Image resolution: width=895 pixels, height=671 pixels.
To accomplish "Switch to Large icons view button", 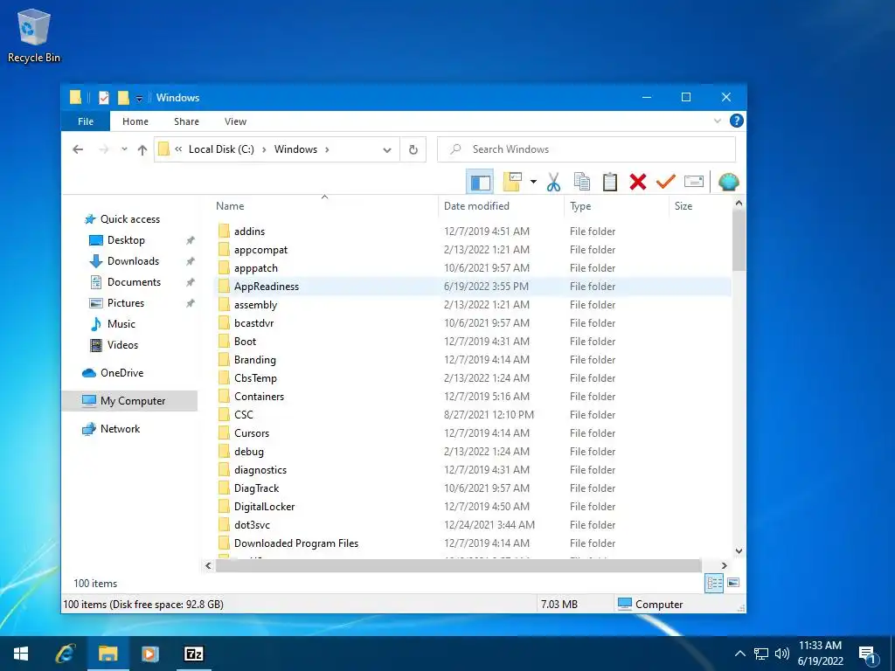I will [x=733, y=583].
